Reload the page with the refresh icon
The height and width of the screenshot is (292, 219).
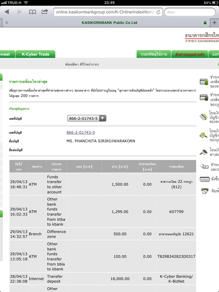coord(159,12)
